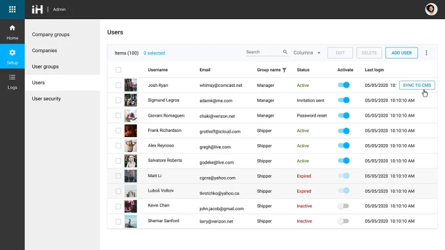Enable the activate toggle for Kevin Chen
Viewport: 445px width, 250px height.
(x=344, y=206)
